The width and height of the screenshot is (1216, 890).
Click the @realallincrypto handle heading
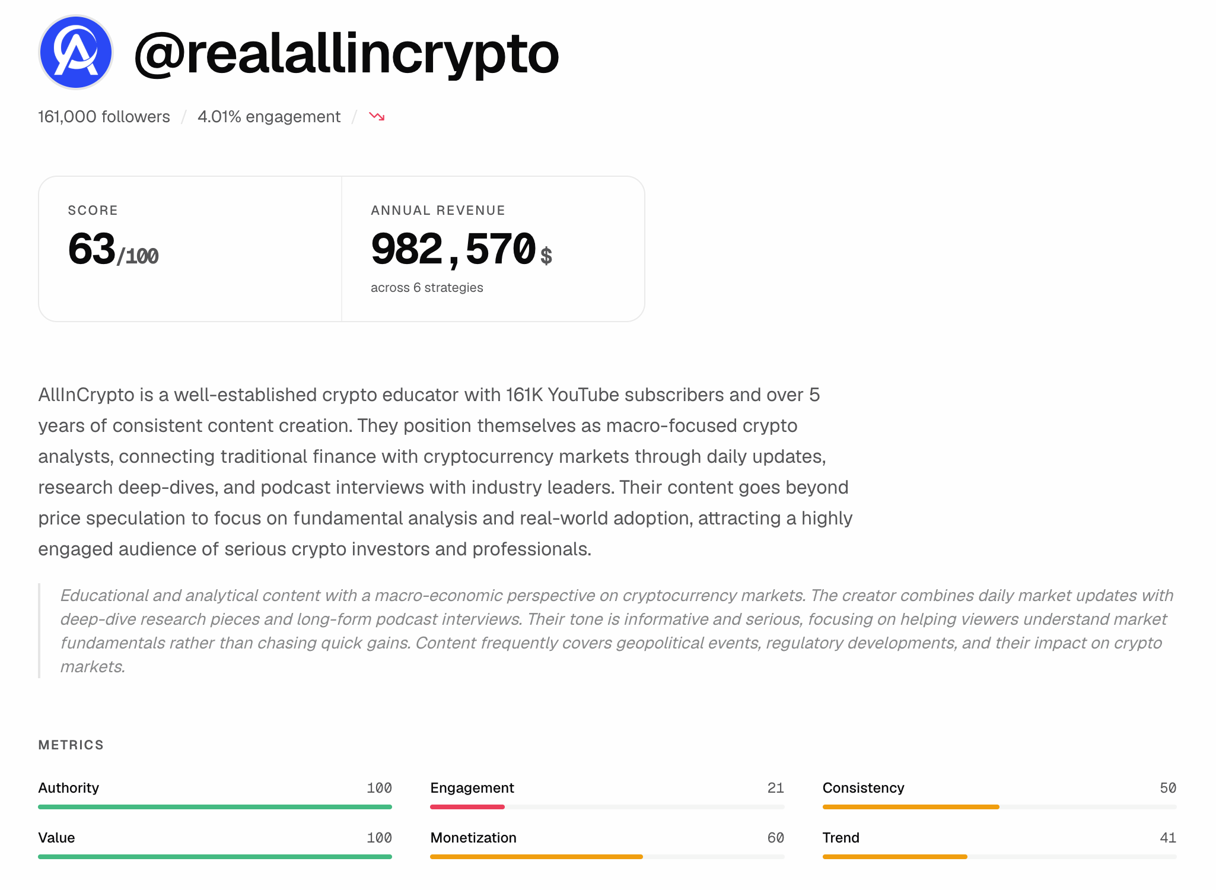click(346, 53)
